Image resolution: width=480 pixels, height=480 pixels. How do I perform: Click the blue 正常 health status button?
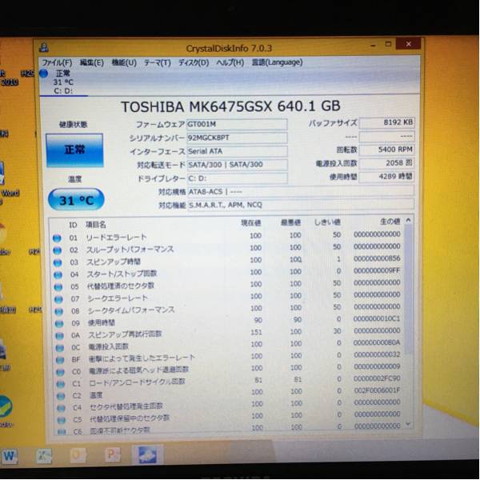pos(74,150)
